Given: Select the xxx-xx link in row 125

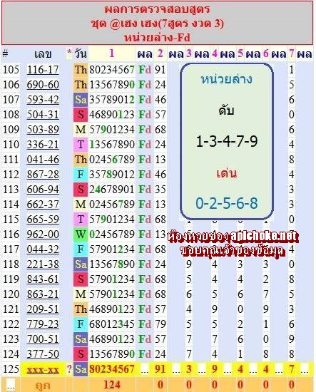Looking at the screenshot, I should (x=43, y=369).
